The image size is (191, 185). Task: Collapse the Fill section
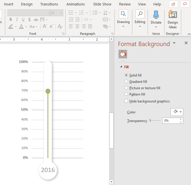point(121,67)
